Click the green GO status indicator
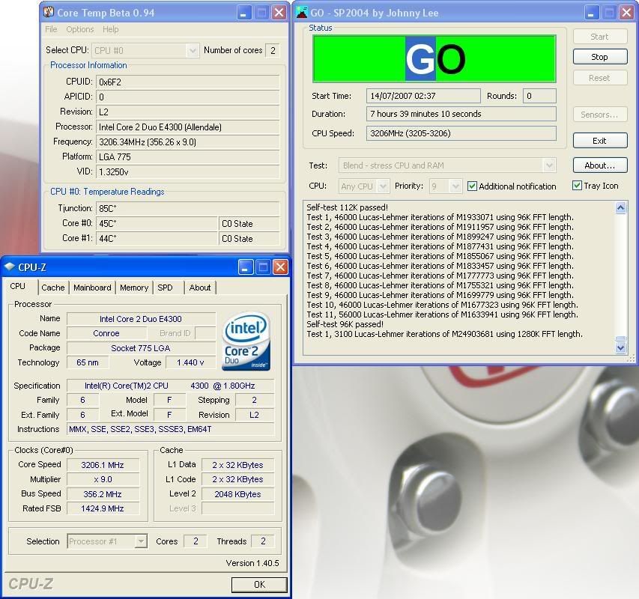 [x=434, y=59]
